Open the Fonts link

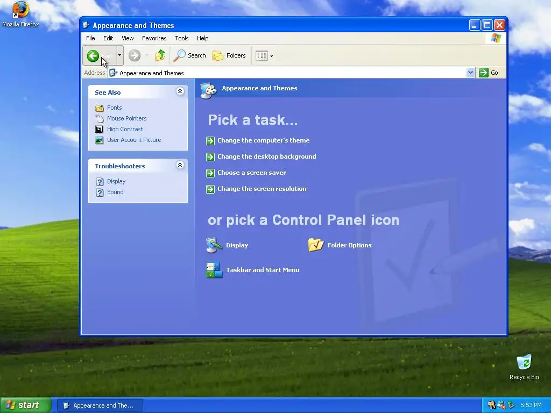(x=115, y=108)
